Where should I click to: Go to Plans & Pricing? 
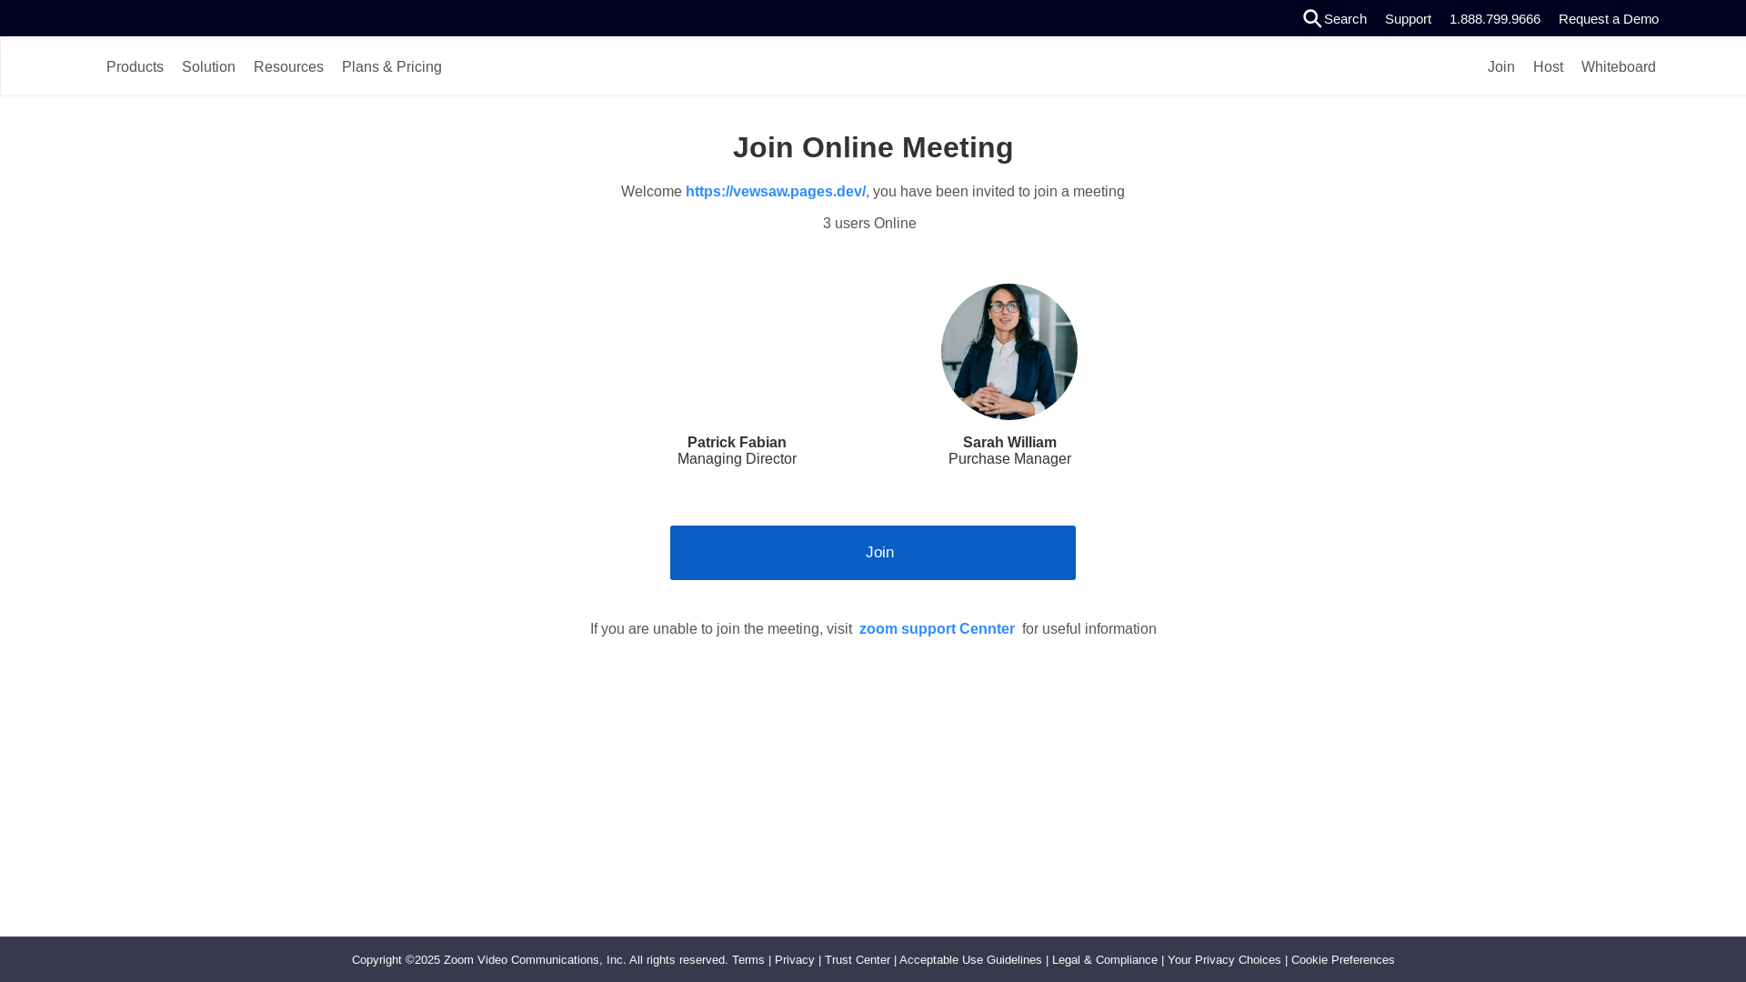392,67
